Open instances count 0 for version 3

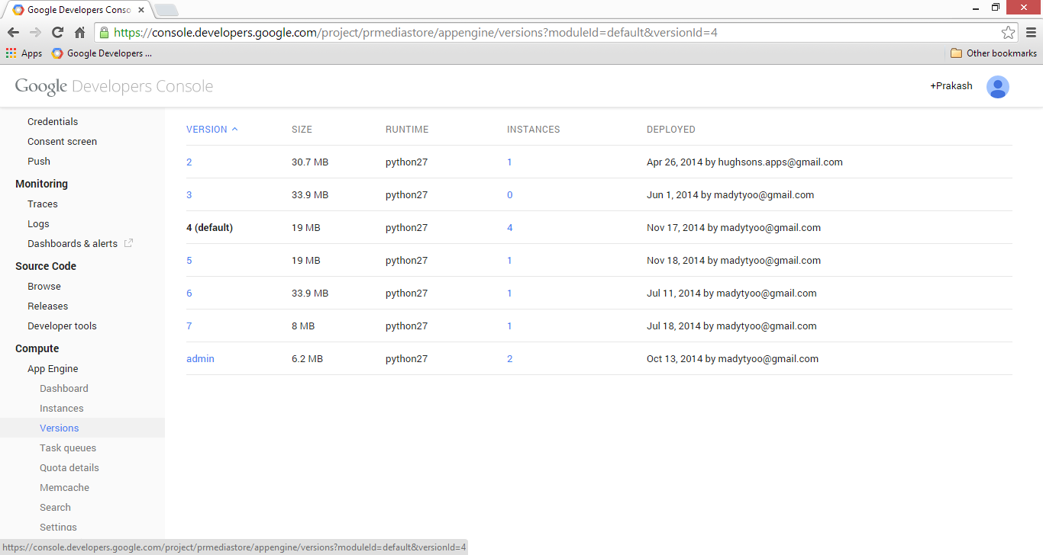[510, 195]
